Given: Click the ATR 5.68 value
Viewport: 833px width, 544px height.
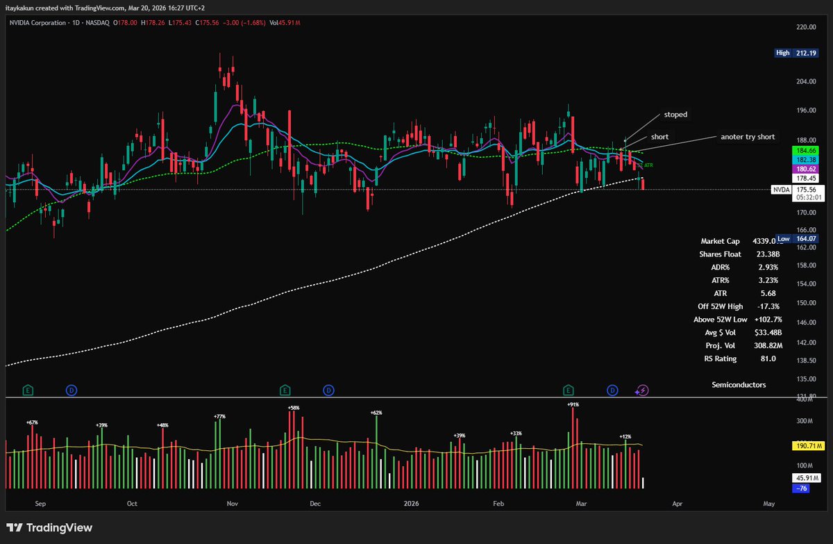Looking at the screenshot, I should coord(767,293).
